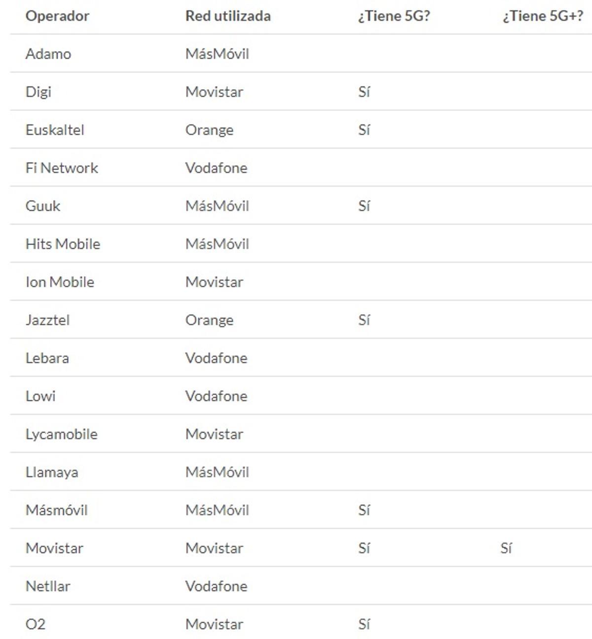Click the Operador column header
Viewport: 592px width, 639px height.
tap(57, 16)
